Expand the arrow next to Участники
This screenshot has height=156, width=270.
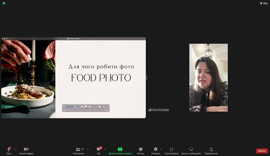click(88, 149)
